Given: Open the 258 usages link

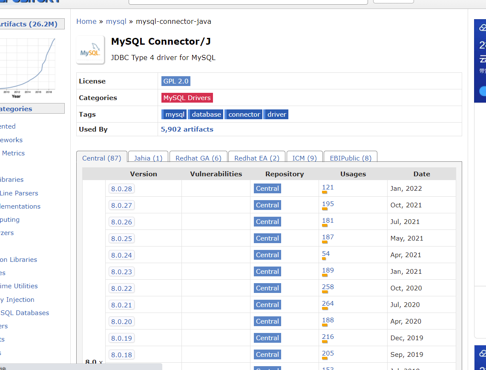Looking at the screenshot, I should point(328,287).
